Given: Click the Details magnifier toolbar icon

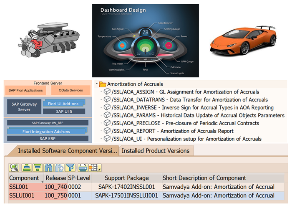Looking at the screenshot, I should (x=14, y=167).
